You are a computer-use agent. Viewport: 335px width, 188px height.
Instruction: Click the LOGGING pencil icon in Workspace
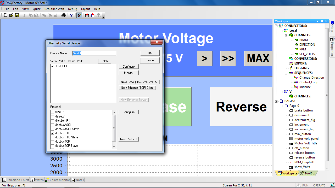point(291,68)
